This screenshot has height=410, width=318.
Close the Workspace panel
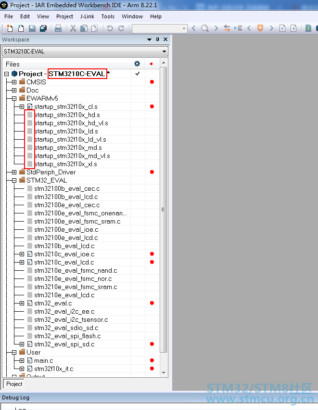[x=165, y=39]
